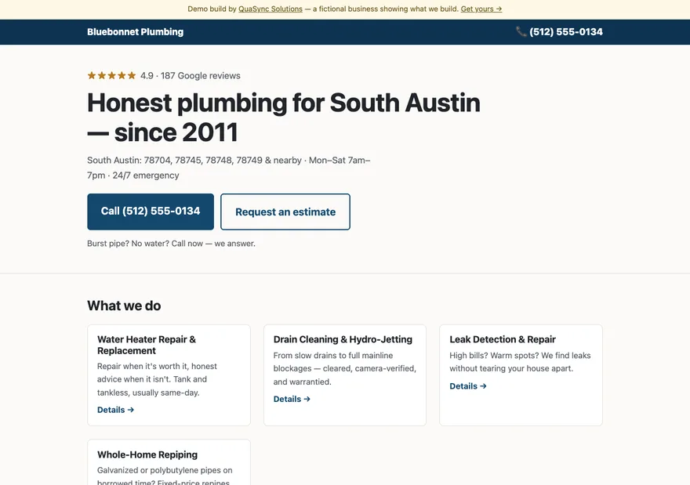
Task: Click the 'Honest plumbing for South Austin' headline
Action: pyautogui.click(x=283, y=118)
